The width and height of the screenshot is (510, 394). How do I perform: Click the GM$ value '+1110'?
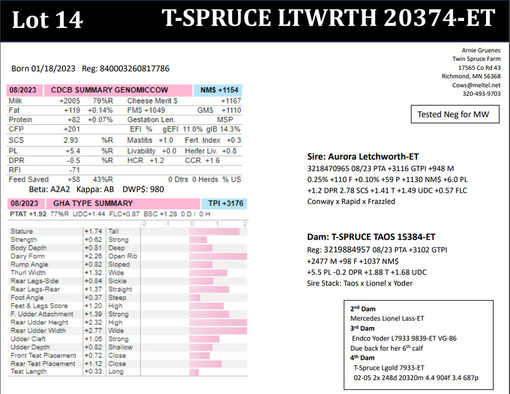tap(231, 110)
